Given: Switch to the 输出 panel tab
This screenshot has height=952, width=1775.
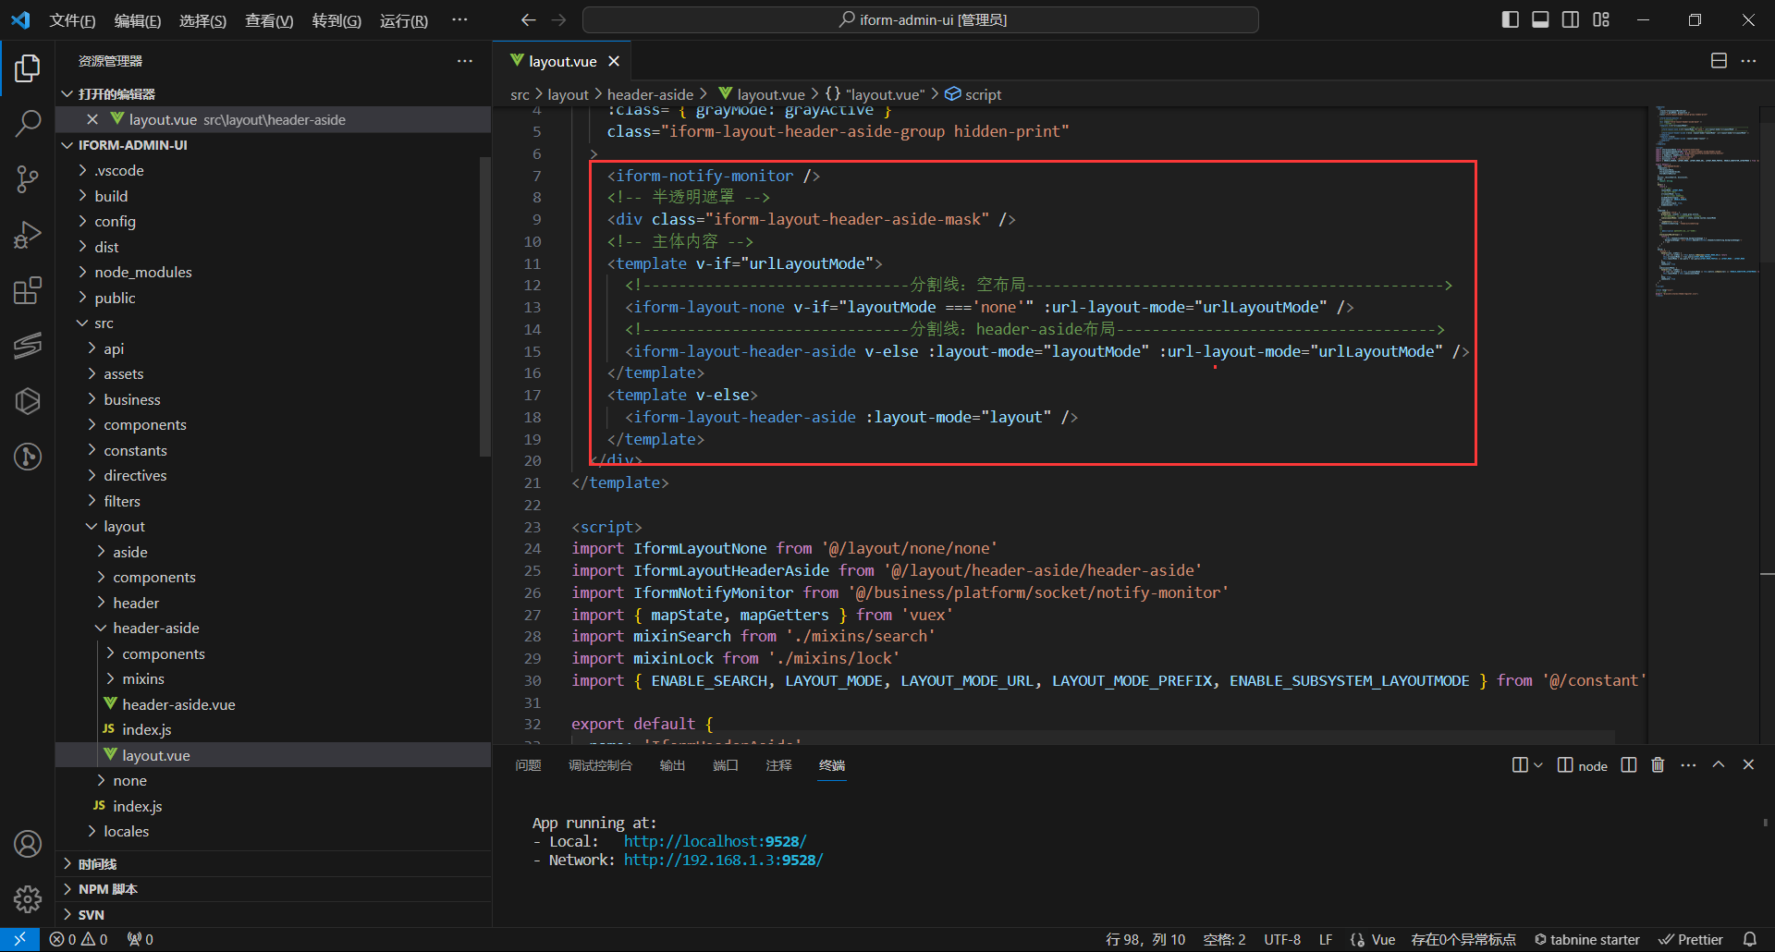Looking at the screenshot, I should [x=672, y=765].
